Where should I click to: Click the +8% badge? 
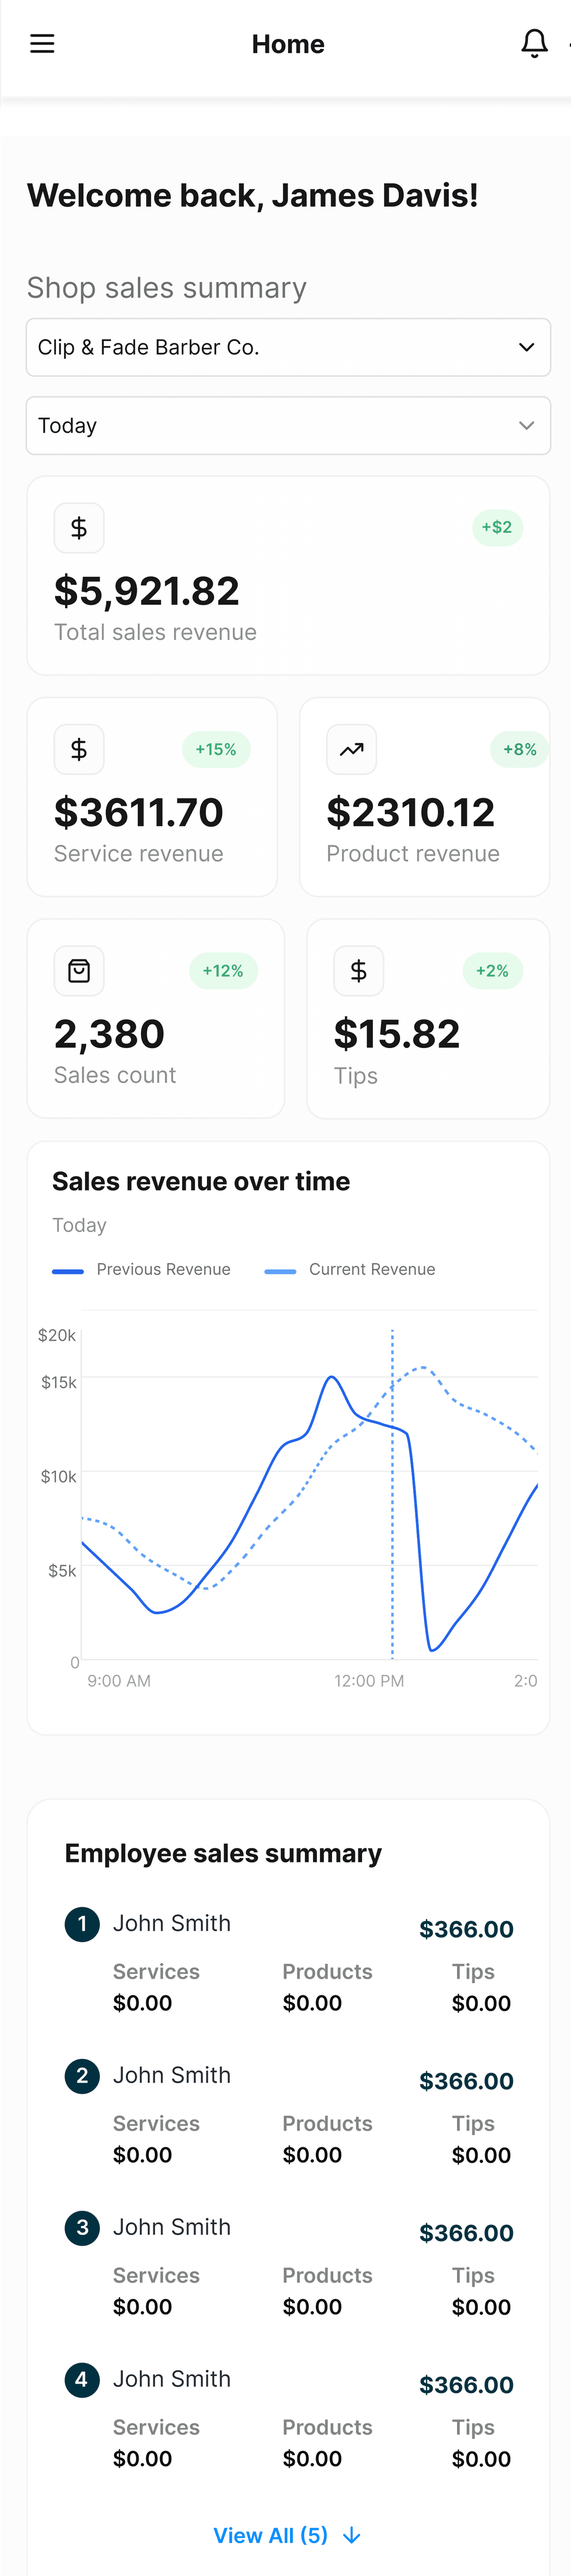click(x=519, y=749)
